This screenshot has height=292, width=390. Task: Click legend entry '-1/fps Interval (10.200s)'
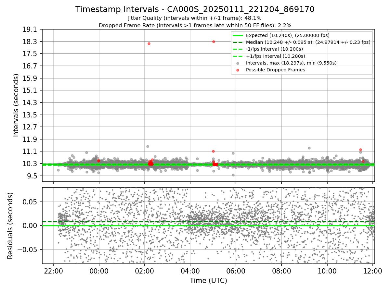(274, 49)
